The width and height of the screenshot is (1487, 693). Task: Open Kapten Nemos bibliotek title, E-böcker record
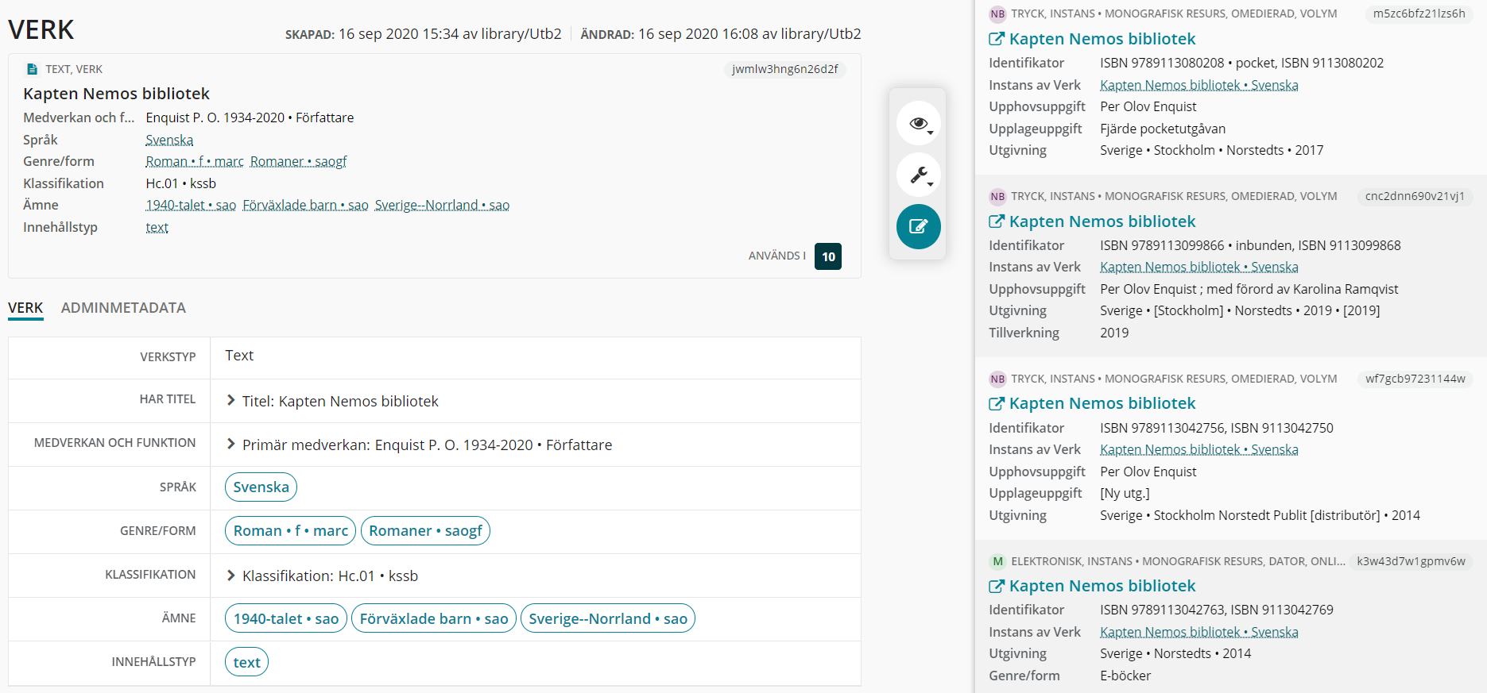tap(1102, 586)
